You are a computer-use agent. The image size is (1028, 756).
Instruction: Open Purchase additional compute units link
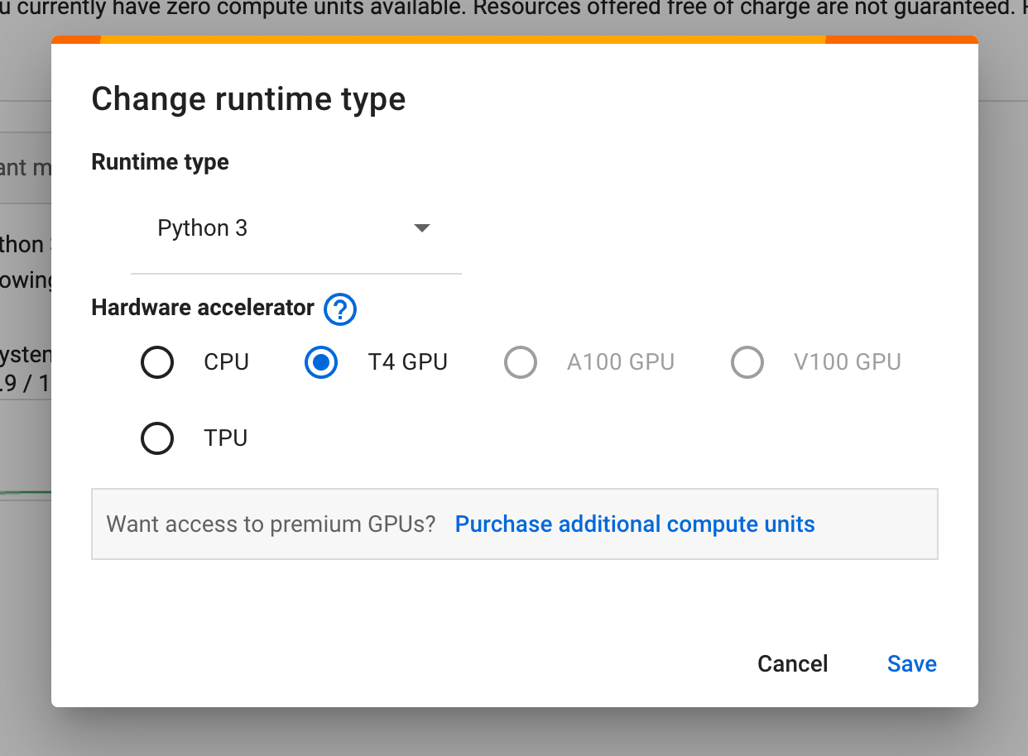click(635, 524)
